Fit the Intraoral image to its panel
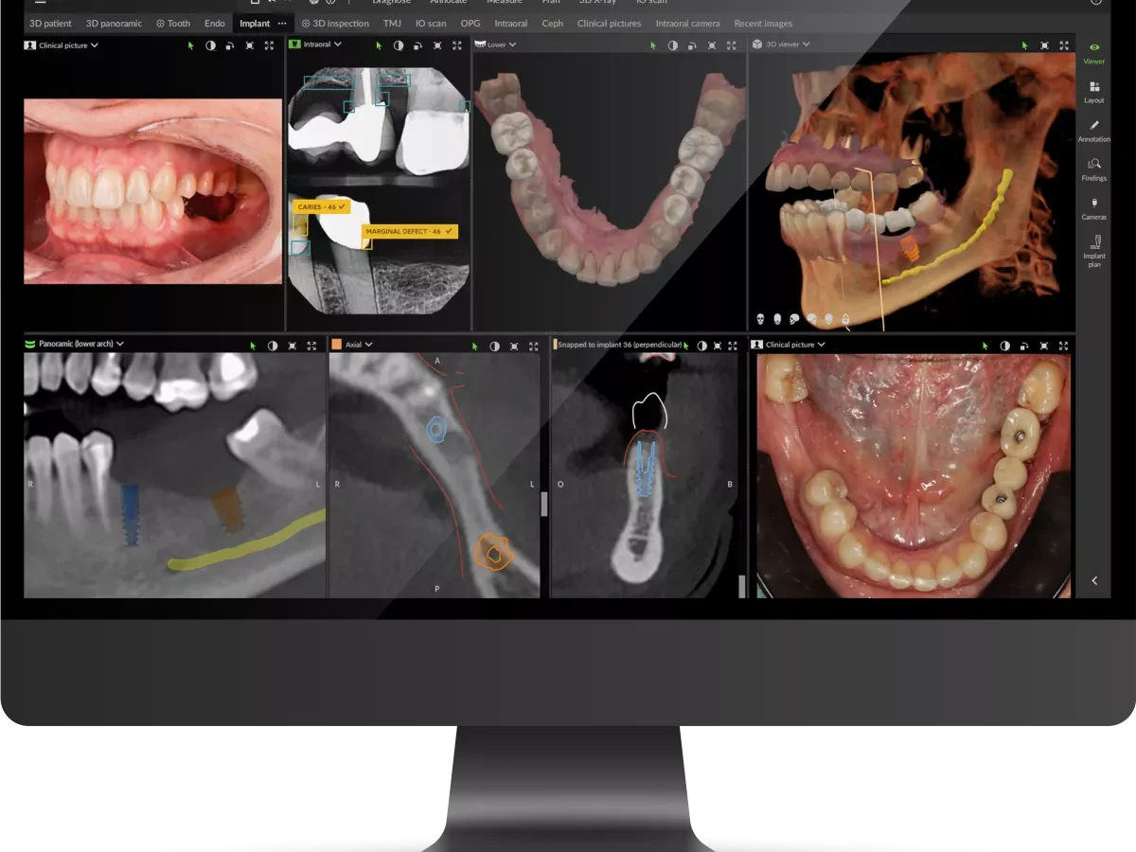 click(437, 44)
